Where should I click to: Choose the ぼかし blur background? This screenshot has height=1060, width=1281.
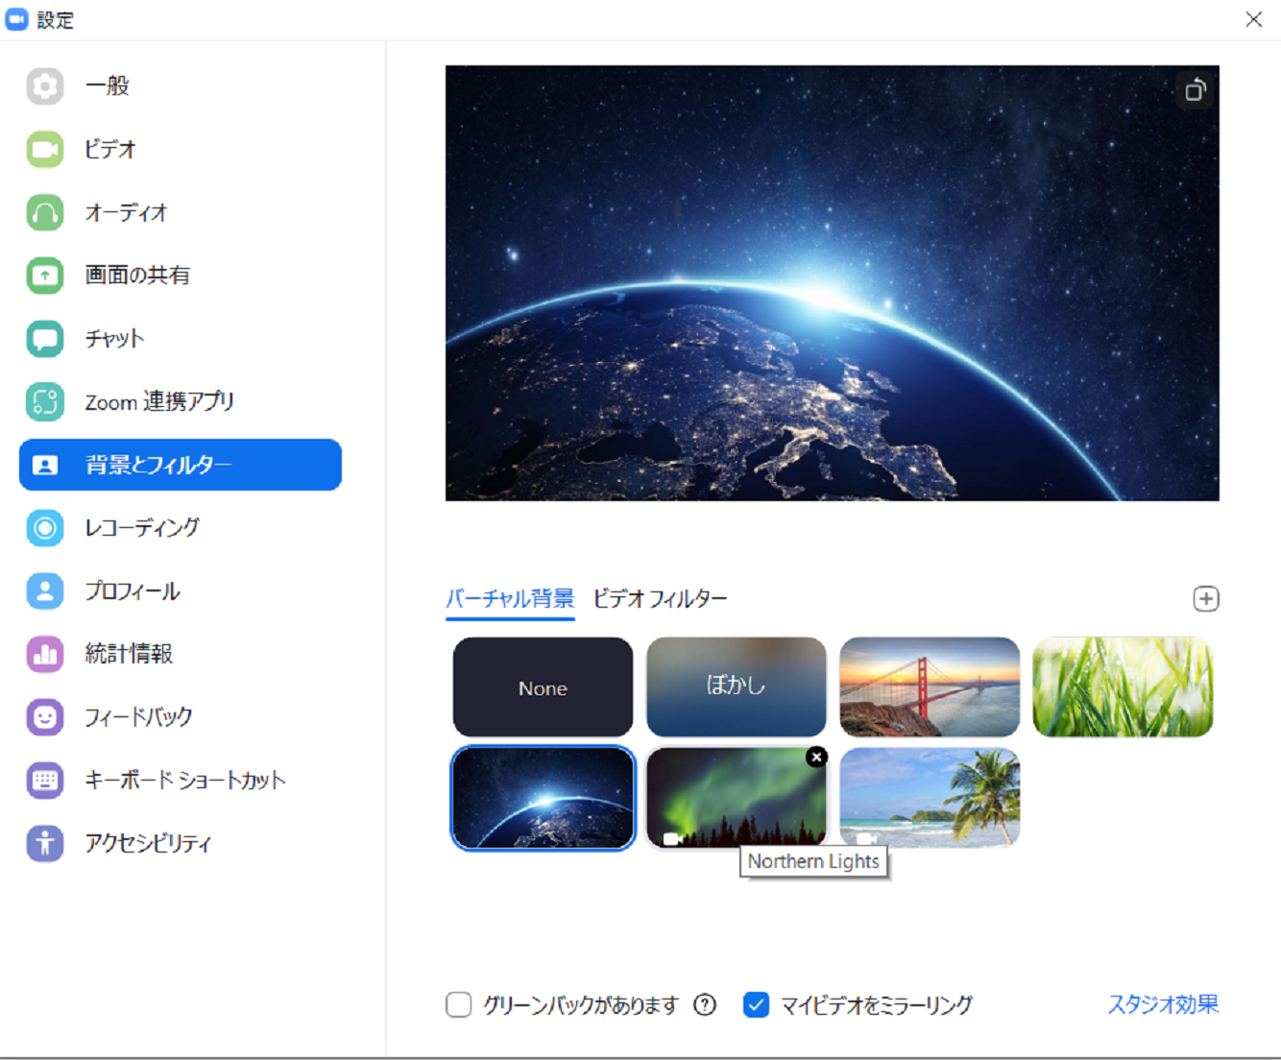click(x=736, y=687)
